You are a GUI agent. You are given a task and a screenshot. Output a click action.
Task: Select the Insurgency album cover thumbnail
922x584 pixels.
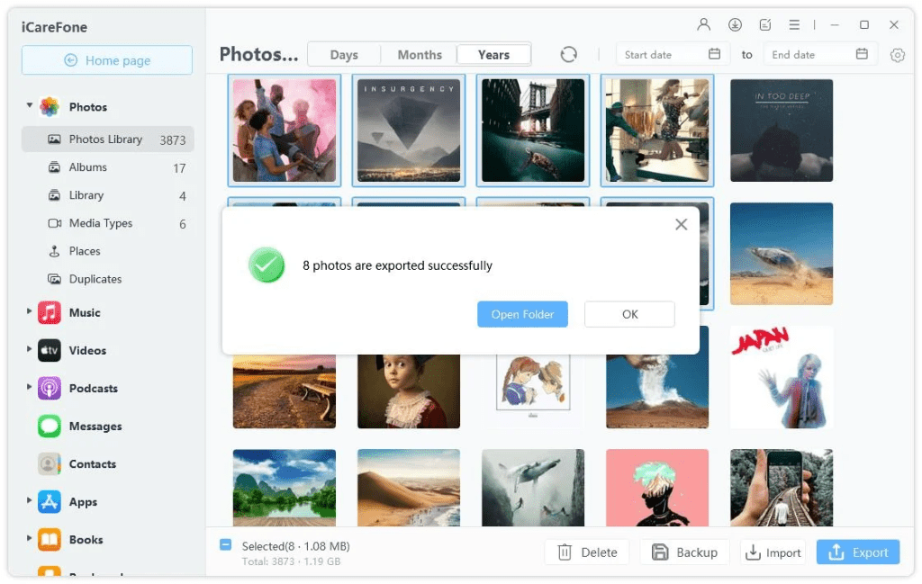pyautogui.click(x=409, y=130)
